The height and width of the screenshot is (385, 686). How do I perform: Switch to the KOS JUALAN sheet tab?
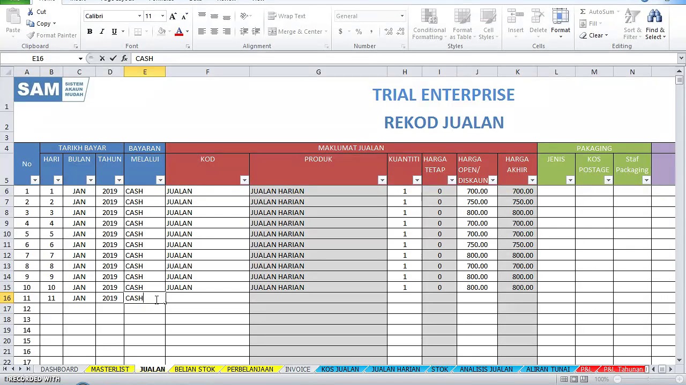pyautogui.click(x=340, y=369)
